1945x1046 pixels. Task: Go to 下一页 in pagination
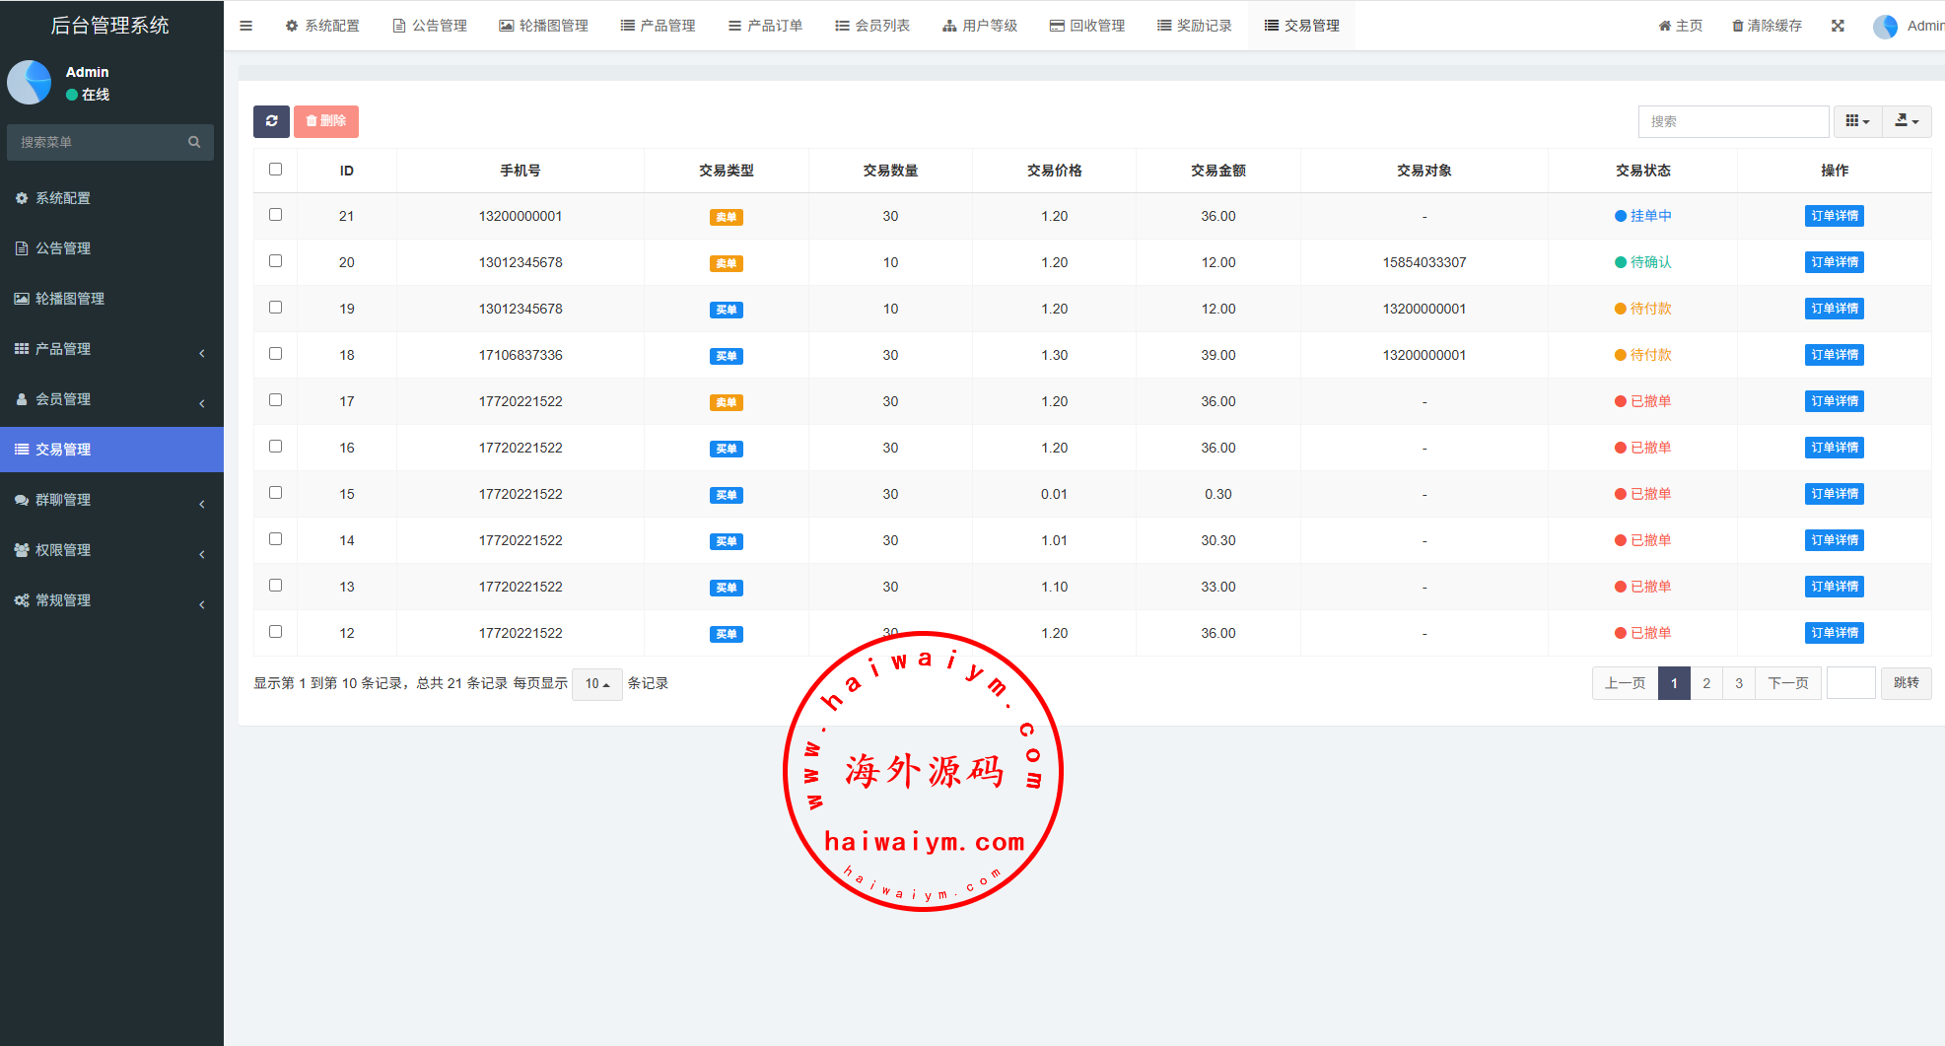(1787, 683)
